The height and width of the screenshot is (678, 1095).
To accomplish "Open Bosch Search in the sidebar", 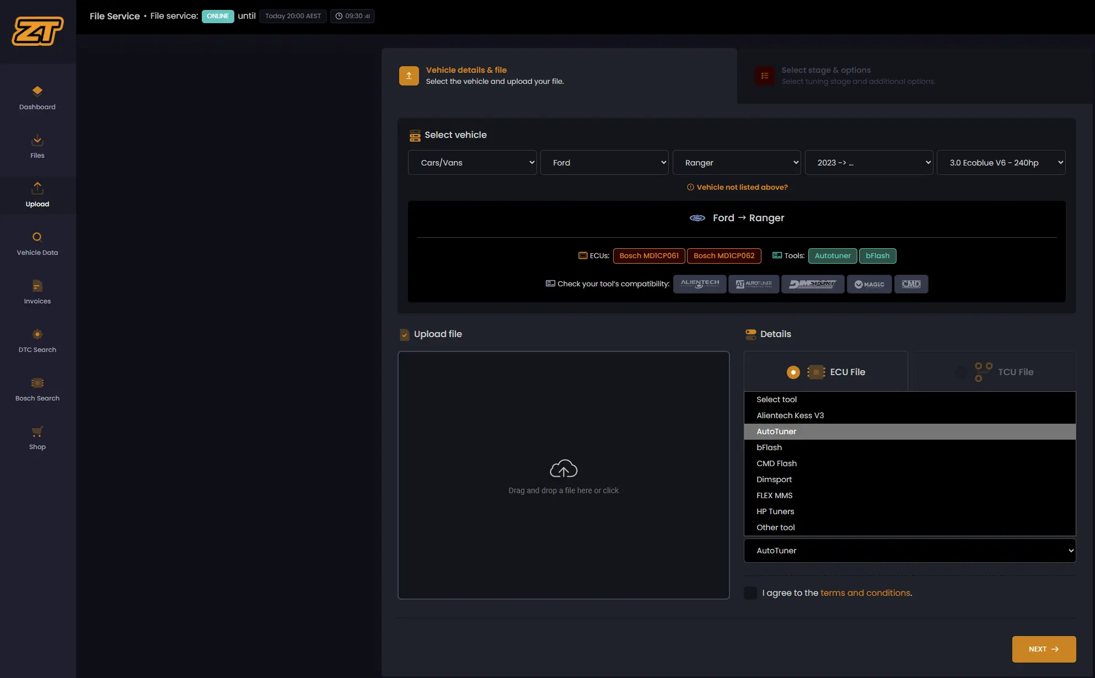I will coord(37,389).
